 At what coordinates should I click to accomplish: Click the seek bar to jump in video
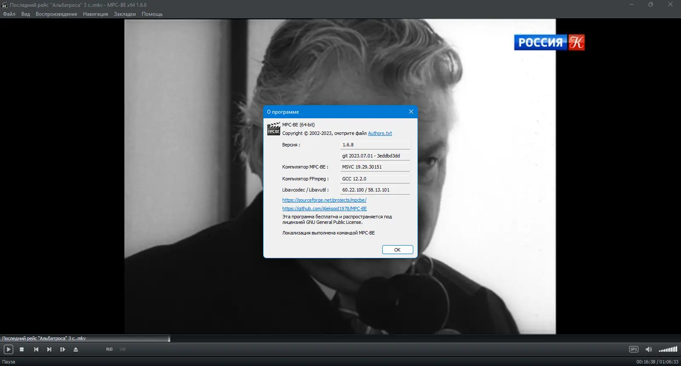[x=340, y=339]
